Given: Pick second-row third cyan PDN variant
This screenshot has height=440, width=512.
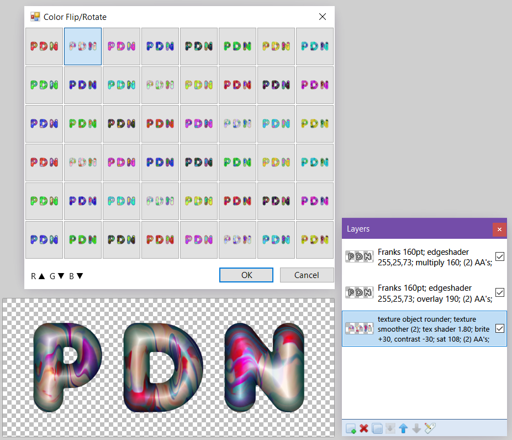Looking at the screenshot, I should (122, 85).
